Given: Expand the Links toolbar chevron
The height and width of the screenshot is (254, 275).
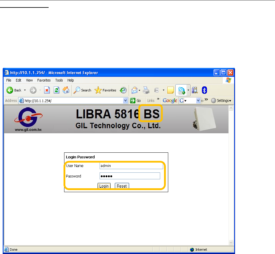Looking at the screenshot, I should click(x=158, y=99).
